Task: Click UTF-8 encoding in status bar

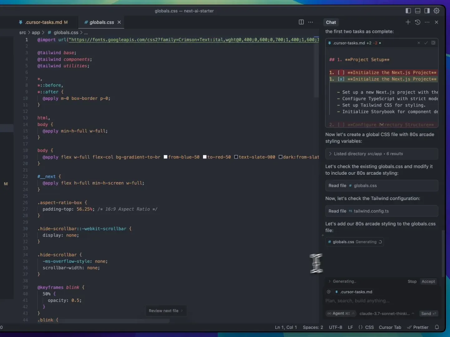Action: click(335, 327)
